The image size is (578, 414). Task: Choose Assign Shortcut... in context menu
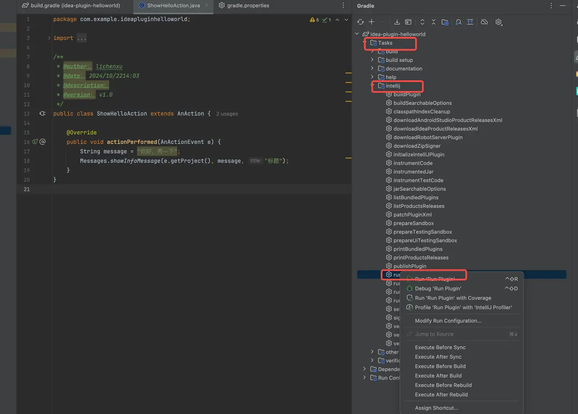(461, 408)
